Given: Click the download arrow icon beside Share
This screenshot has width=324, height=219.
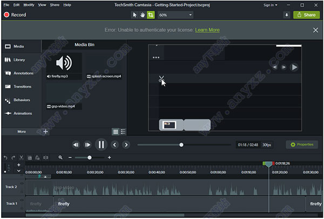Looking at the screenshot, I should click(x=287, y=15).
